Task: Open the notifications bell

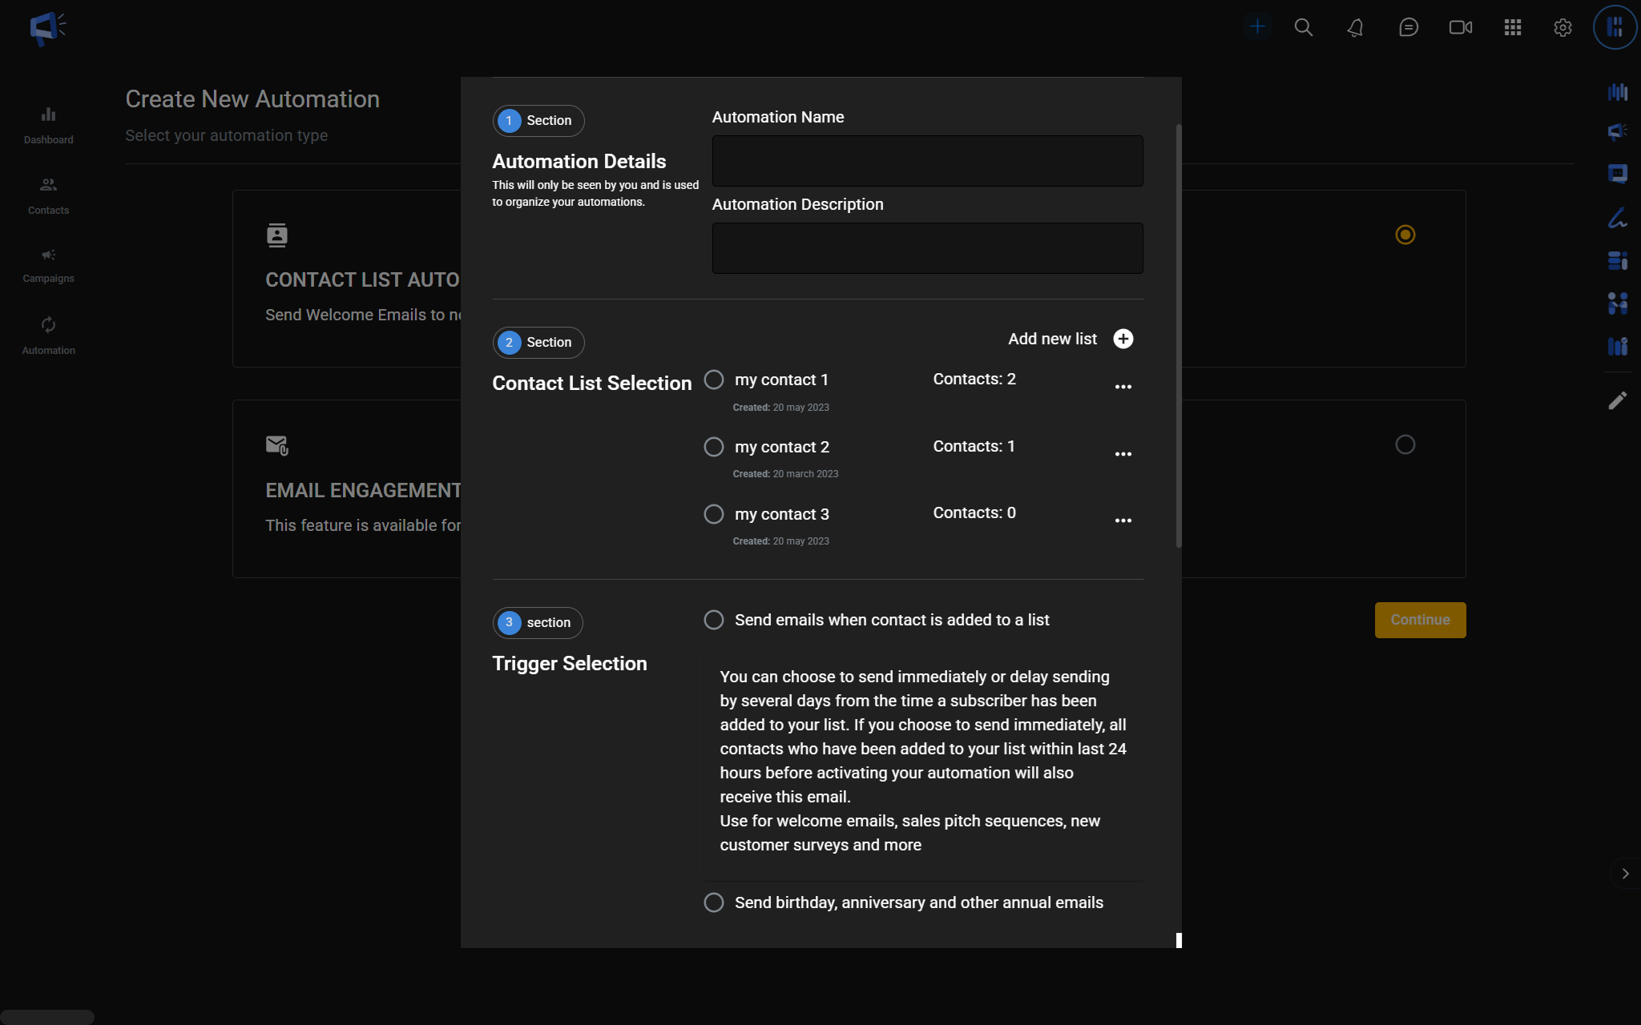Action: click(x=1355, y=27)
